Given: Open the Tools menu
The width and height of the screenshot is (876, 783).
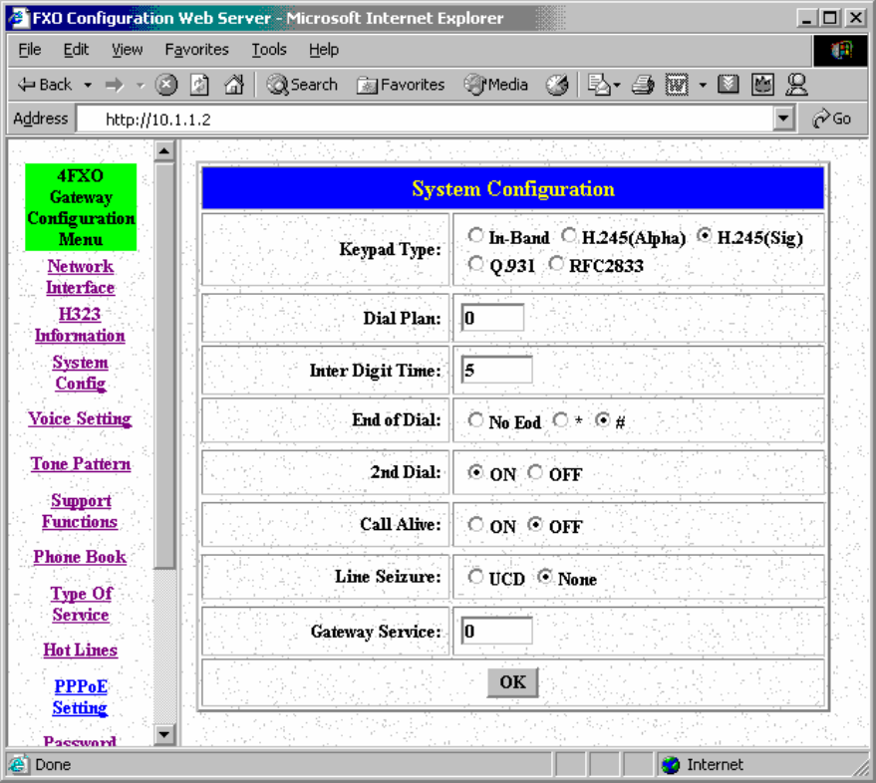Looking at the screenshot, I should click(x=269, y=50).
